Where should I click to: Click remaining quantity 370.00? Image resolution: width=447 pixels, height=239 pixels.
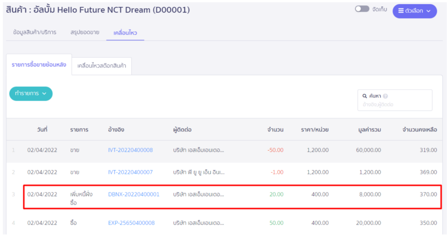(x=428, y=195)
